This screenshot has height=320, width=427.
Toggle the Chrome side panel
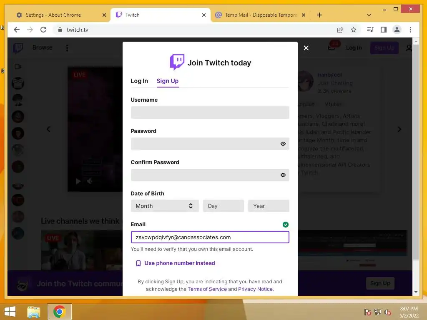(x=384, y=30)
